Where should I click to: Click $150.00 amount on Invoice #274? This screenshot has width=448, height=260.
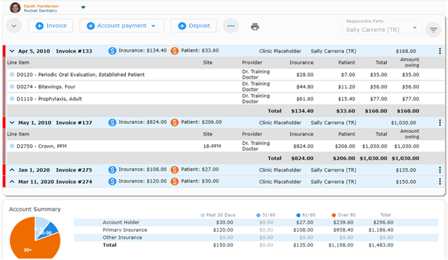point(406,182)
